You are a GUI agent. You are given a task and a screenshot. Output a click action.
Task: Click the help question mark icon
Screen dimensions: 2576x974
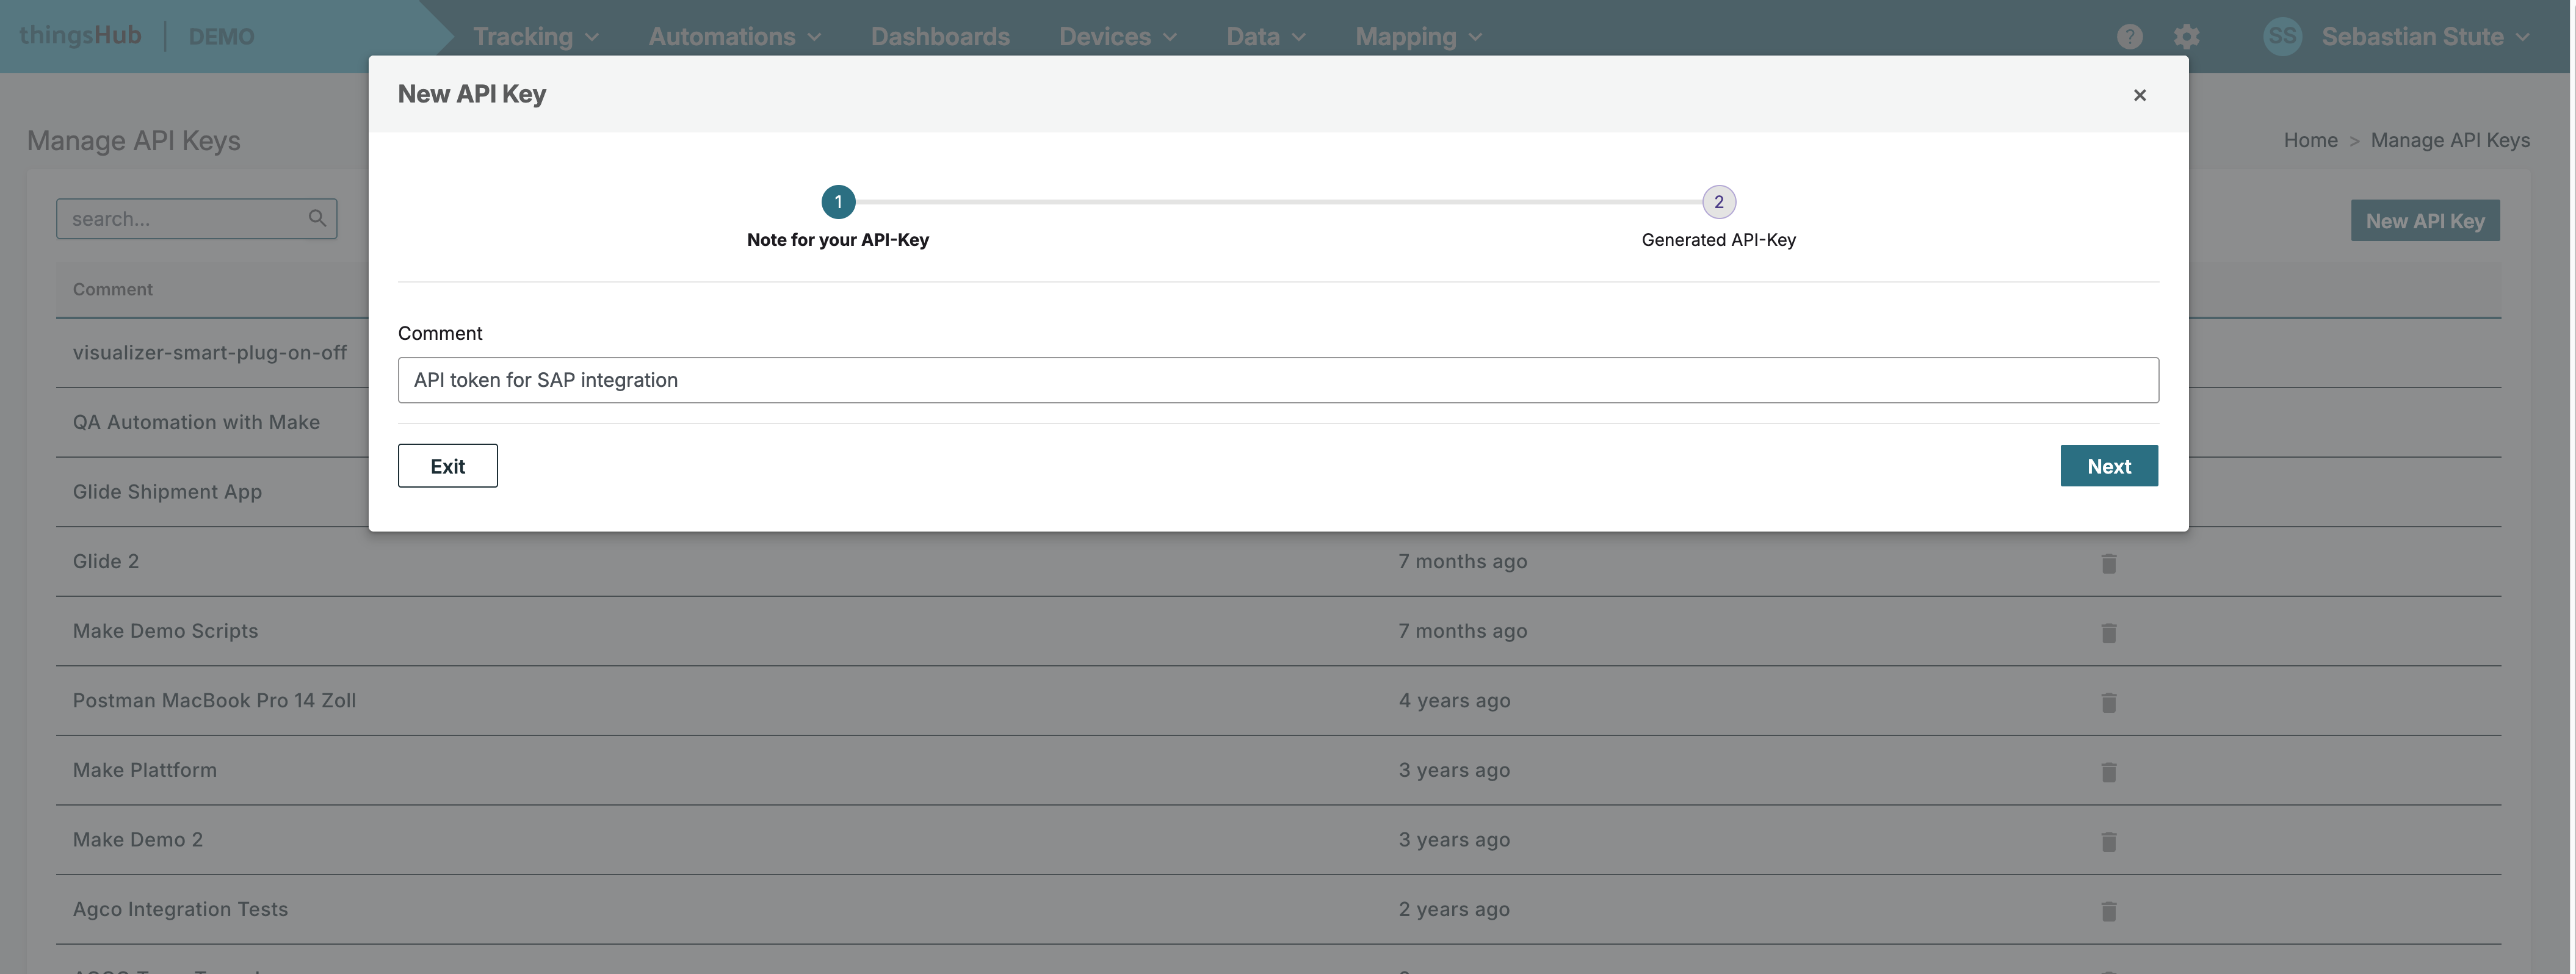point(2129,37)
